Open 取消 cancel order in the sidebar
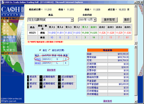 tap(6, 34)
